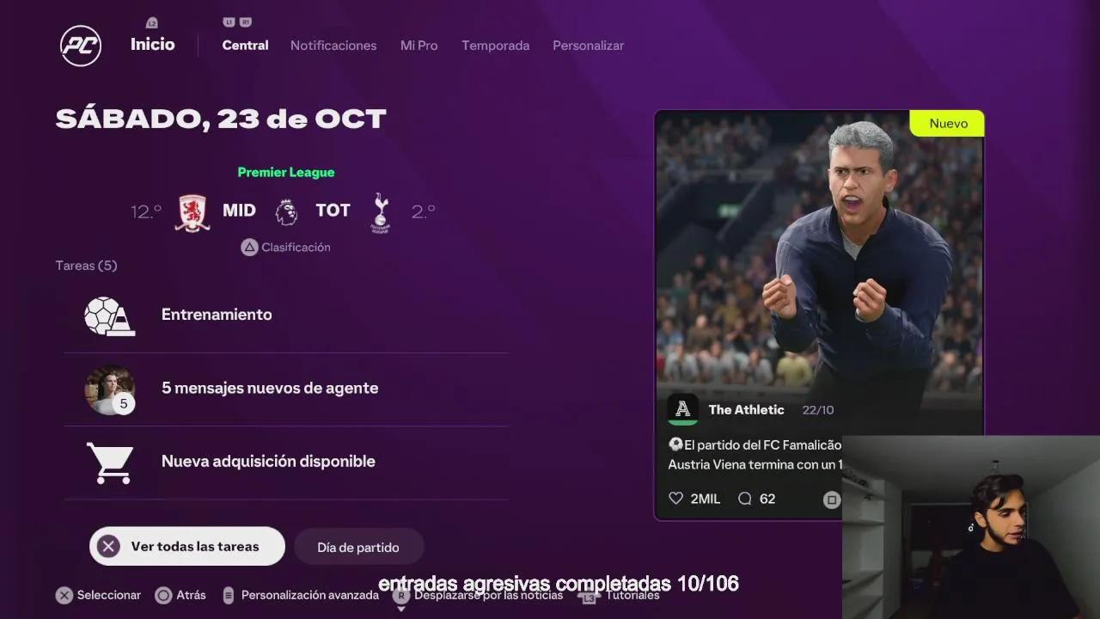Go to the Temporada tab
This screenshot has height=619, width=1100.
click(x=495, y=46)
